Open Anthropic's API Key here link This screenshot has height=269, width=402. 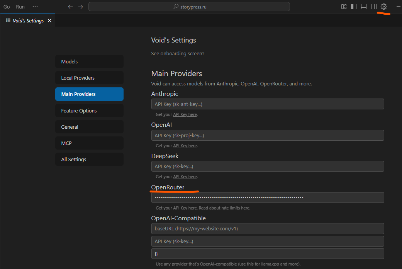pyautogui.click(x=185, y=114)
